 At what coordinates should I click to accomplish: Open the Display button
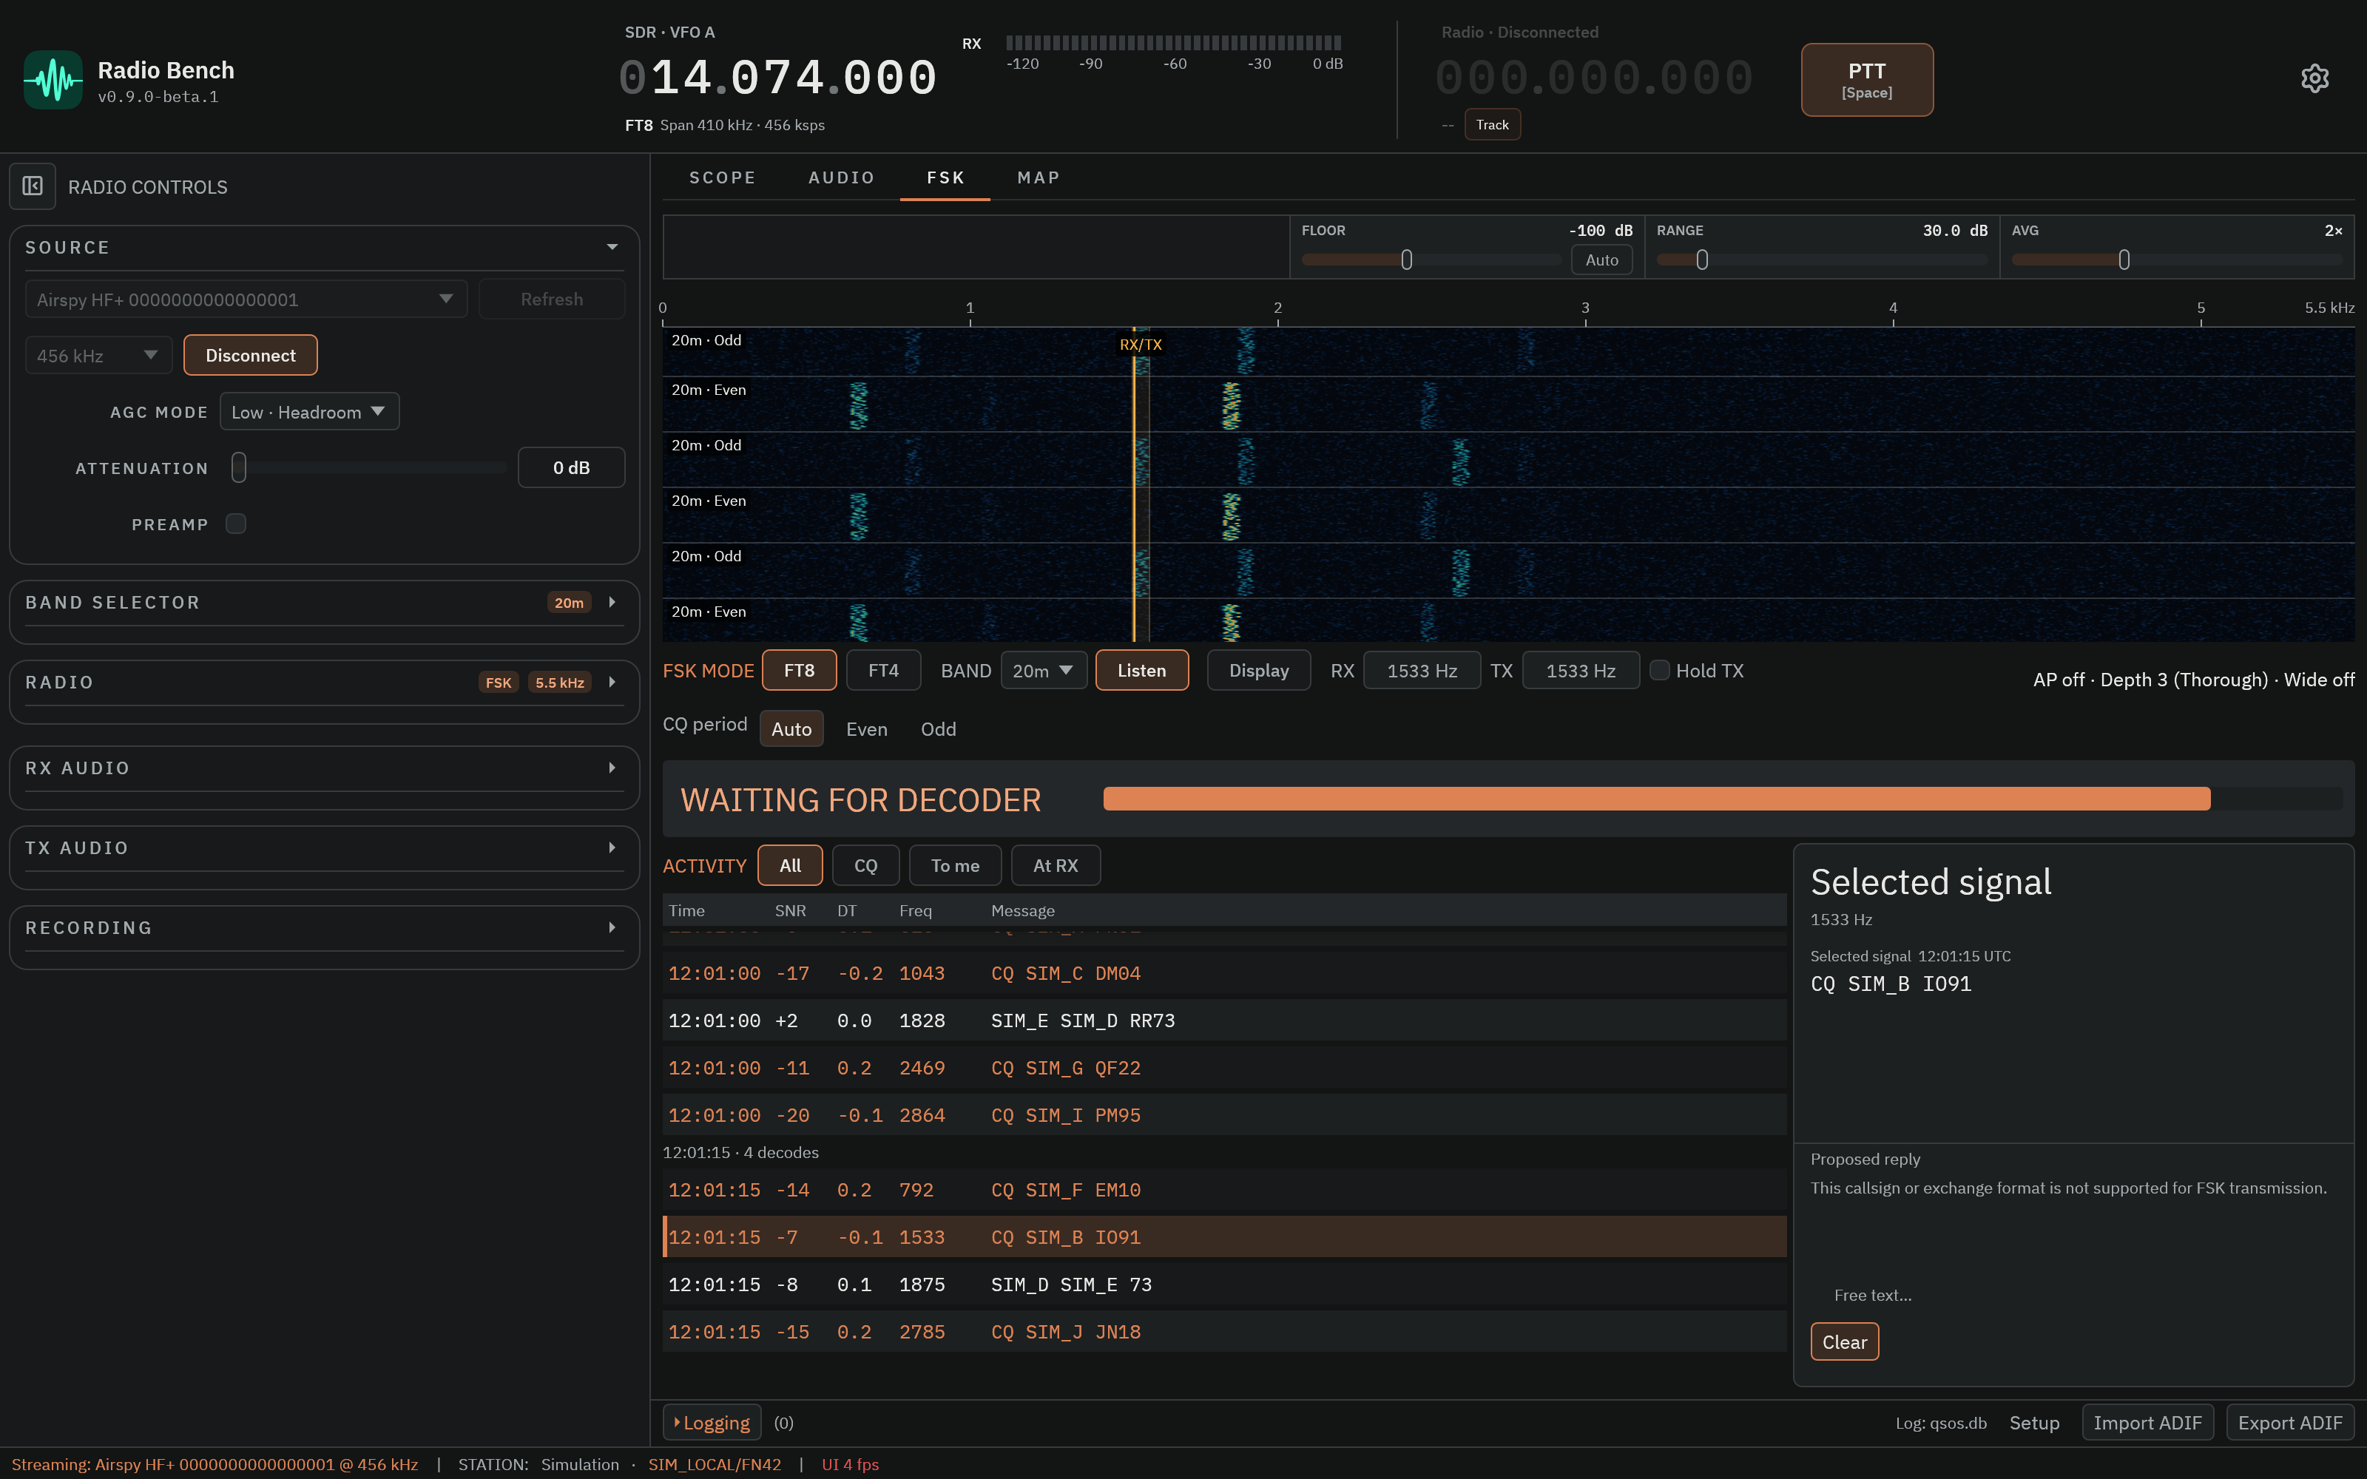(1259, 670)
